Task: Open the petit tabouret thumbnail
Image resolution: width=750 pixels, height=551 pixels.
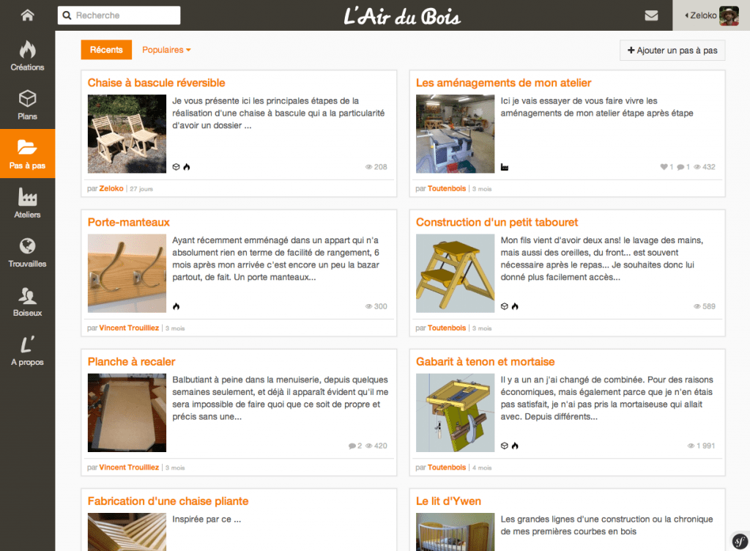Action: [x=455, y=273]
